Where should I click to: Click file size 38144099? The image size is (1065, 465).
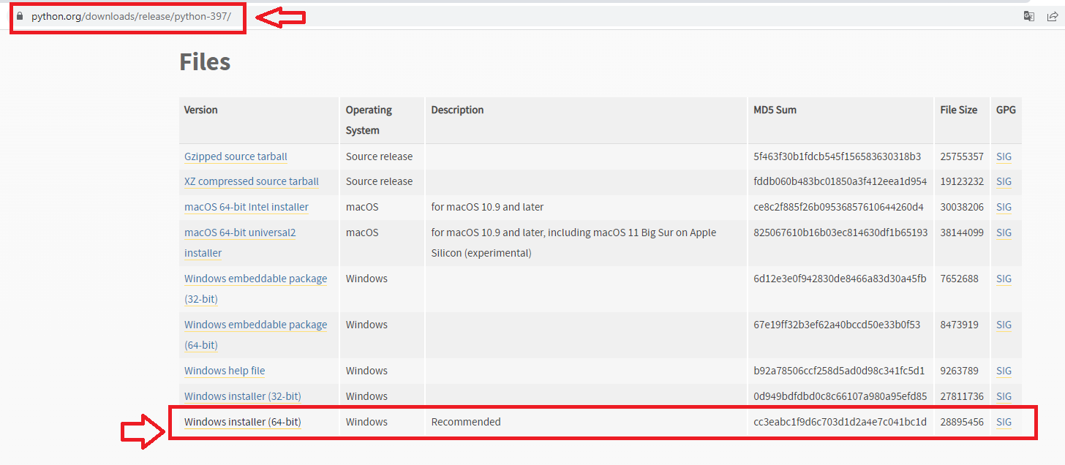[x=962, y=232]
